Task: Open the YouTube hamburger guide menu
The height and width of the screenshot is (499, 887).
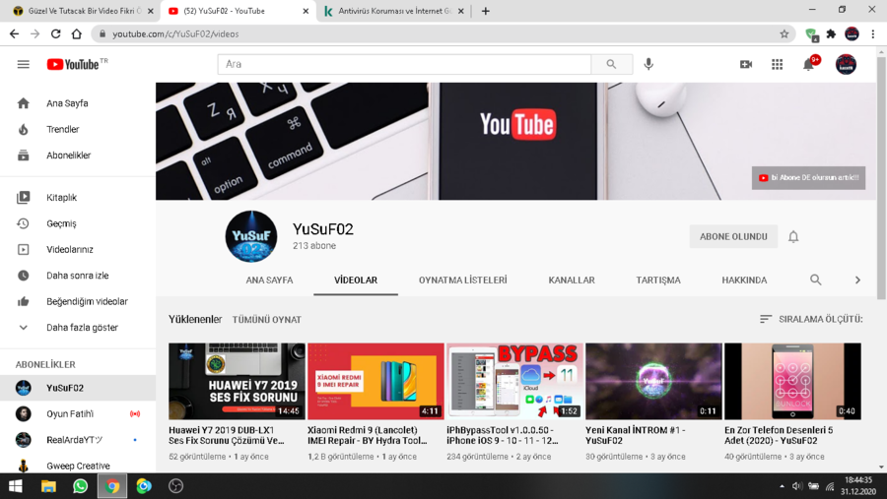Action: pos(24,64)
